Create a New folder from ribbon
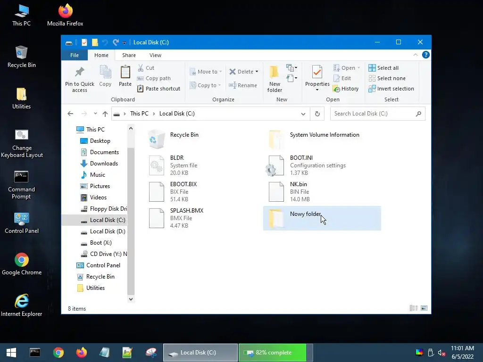 [274, 79]
